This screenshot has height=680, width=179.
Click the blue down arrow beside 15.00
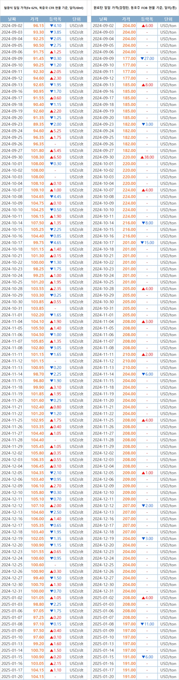pyautogui.click(x=142, y=243)
